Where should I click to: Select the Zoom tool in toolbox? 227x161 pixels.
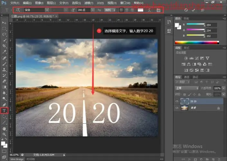point(4,134)
